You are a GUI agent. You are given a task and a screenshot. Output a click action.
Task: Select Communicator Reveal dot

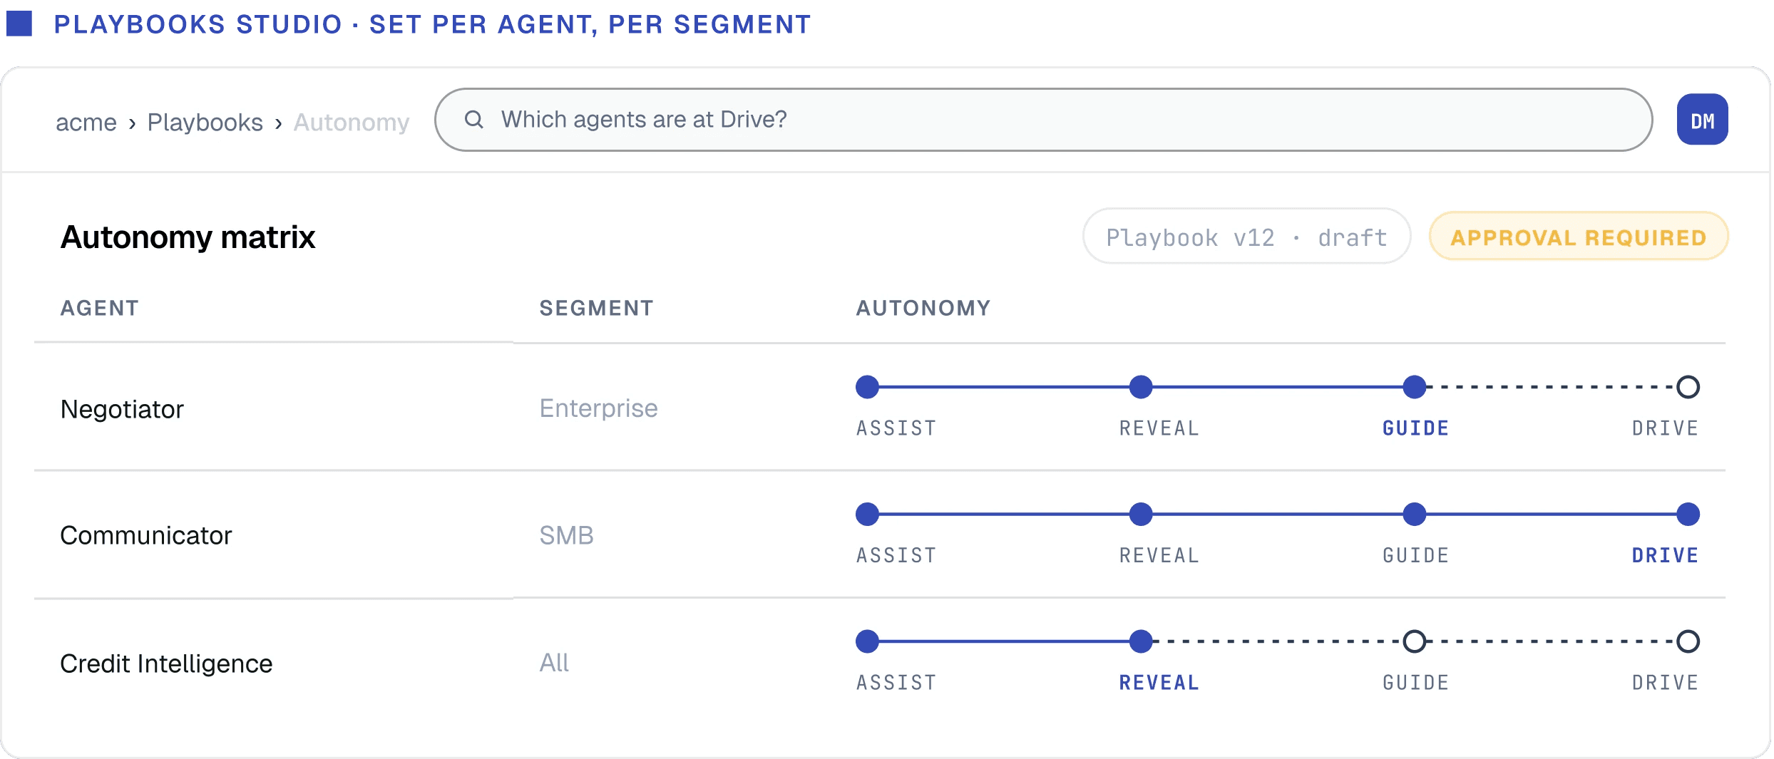[x=1141, y=514]
